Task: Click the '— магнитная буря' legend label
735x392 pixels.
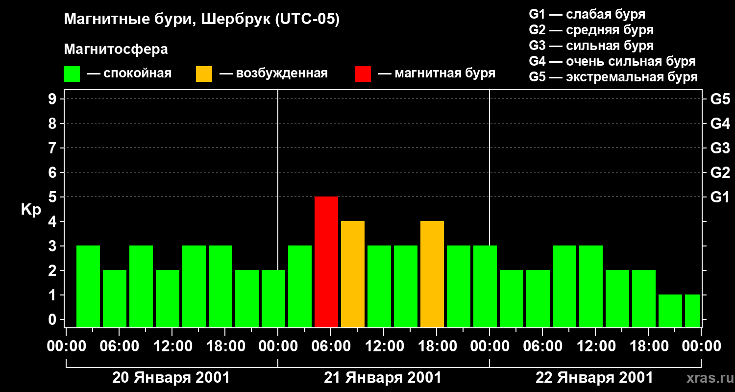Action: [437, 73]
